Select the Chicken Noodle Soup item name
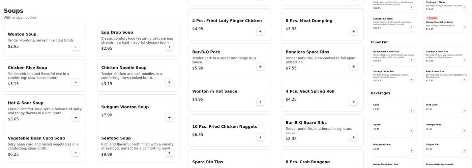 coord(124,68)
